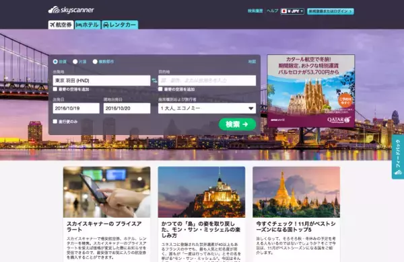Enable the 直行便のみ direct flights checkbox

[x=55, y=122]
